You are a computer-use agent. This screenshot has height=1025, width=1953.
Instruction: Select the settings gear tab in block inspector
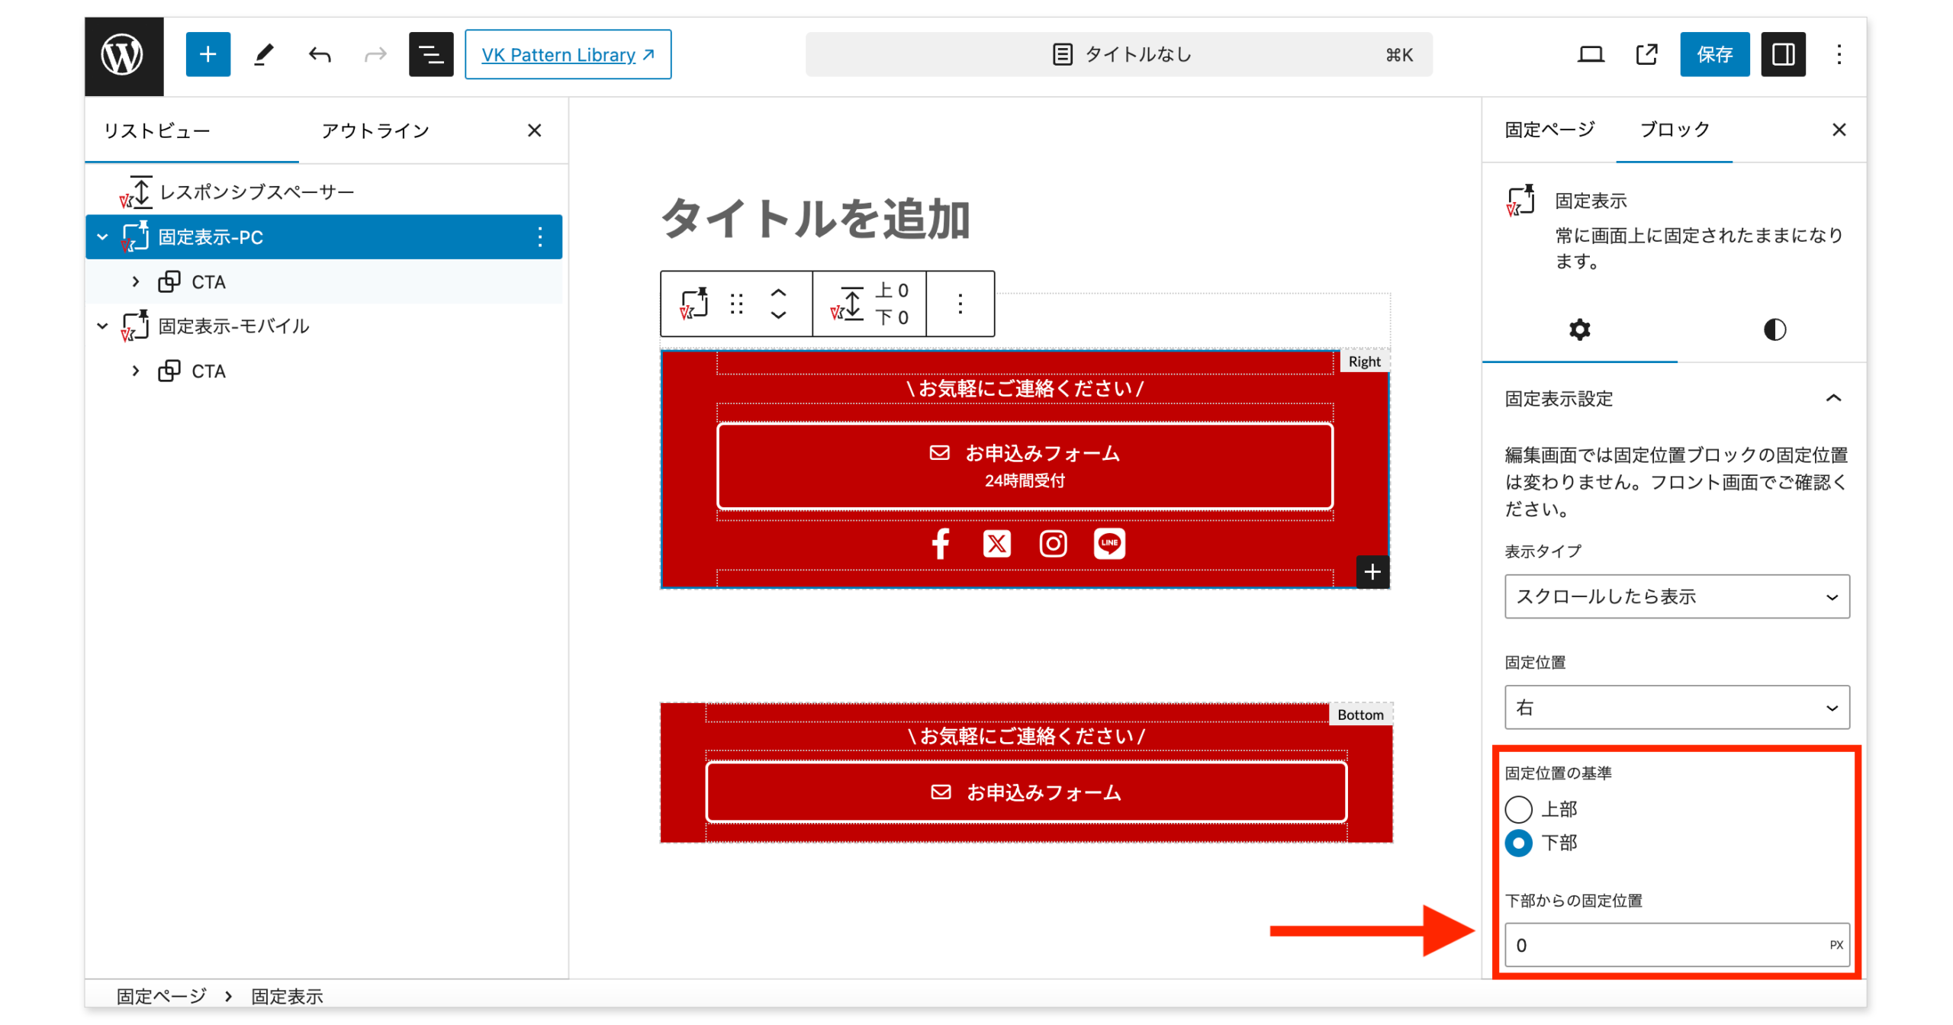(x=1578, y=329)
